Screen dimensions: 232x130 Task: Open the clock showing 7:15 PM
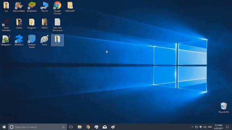click(219, 127)
